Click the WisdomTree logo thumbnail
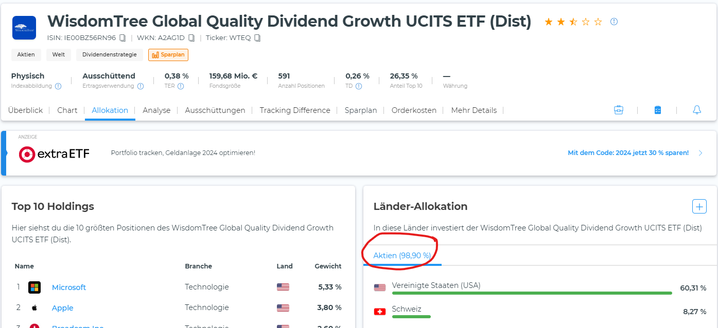The width and height of the screenshot is (718, 328). pyautogui.click(x=24, y=28)
